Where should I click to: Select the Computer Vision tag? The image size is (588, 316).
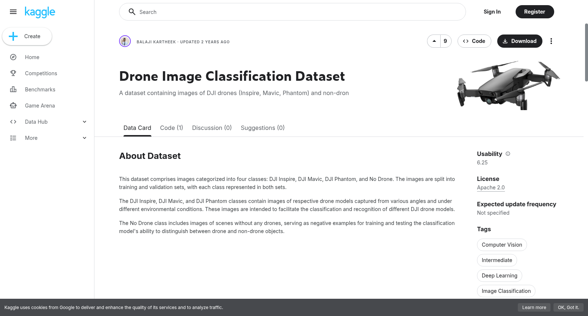(x=502, y=245)
